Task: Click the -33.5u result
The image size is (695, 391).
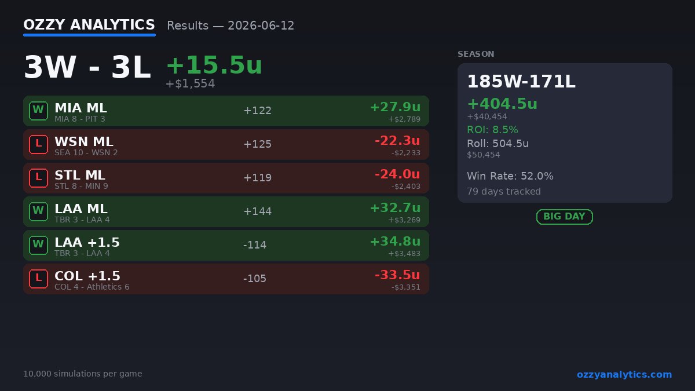Action: [397, 275]
